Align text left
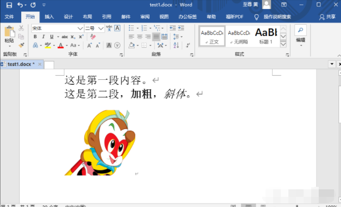Viewport: 341px width, 207px height. (132, 37)
